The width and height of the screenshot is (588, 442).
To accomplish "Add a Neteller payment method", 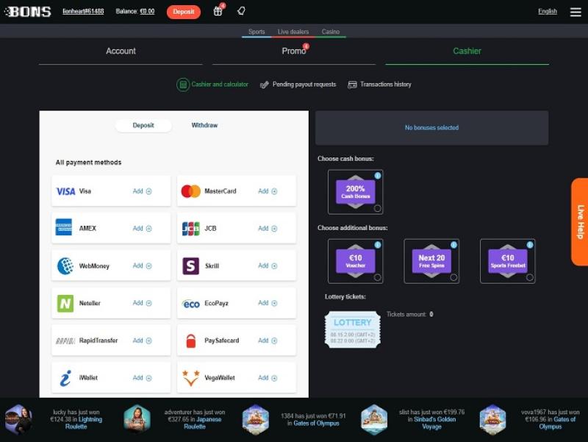I will (142, 303).
